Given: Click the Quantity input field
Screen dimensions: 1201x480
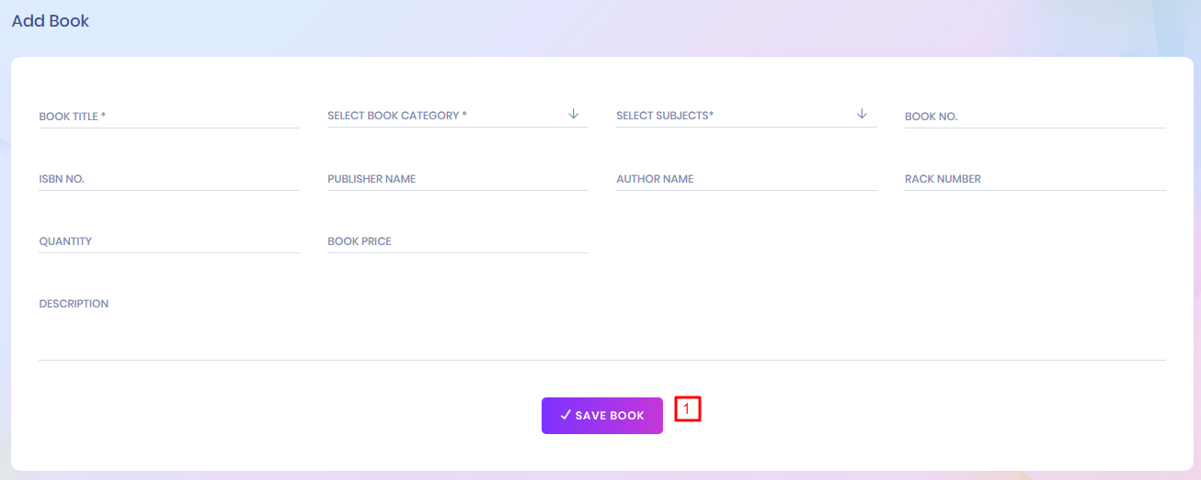Looking at the screenshot, I should [169, 241].
